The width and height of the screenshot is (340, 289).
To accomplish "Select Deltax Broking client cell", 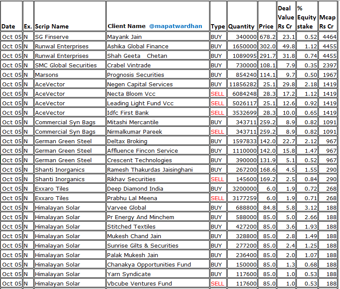I will click(x=158, y=141).
